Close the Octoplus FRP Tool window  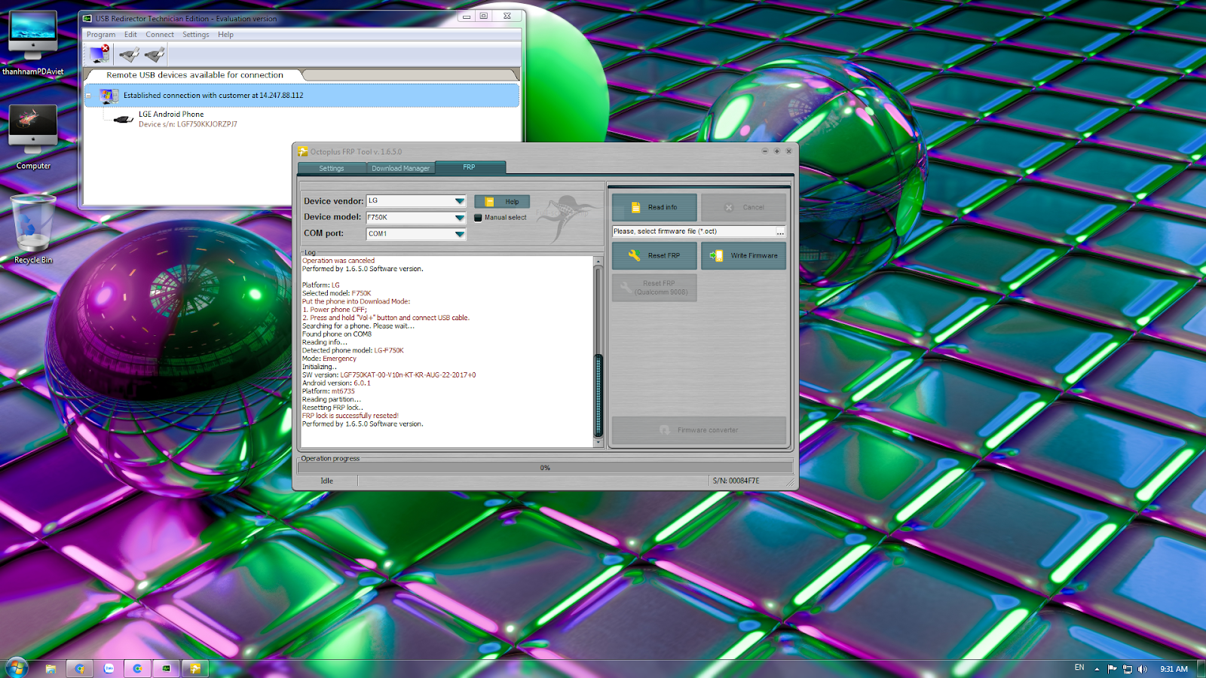point(788,151)
